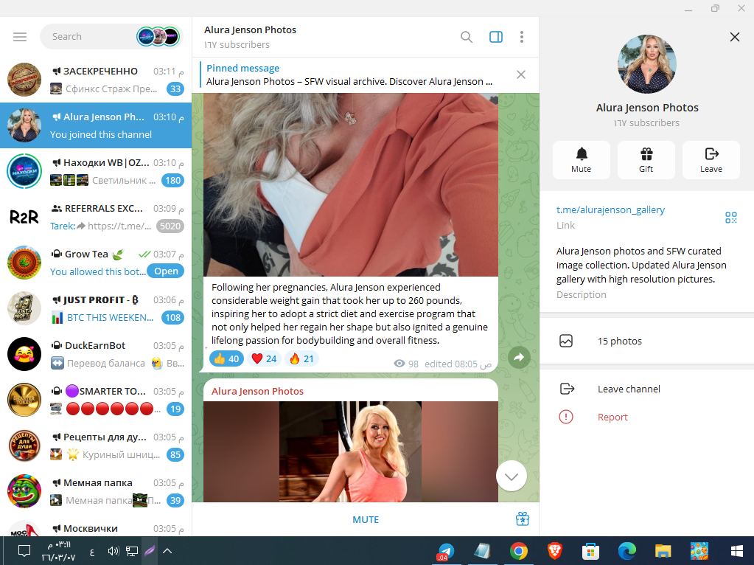Click the channel title in the header
This screenshot has height=565, width=754.
pyautogui.click(x=250, y=30)
